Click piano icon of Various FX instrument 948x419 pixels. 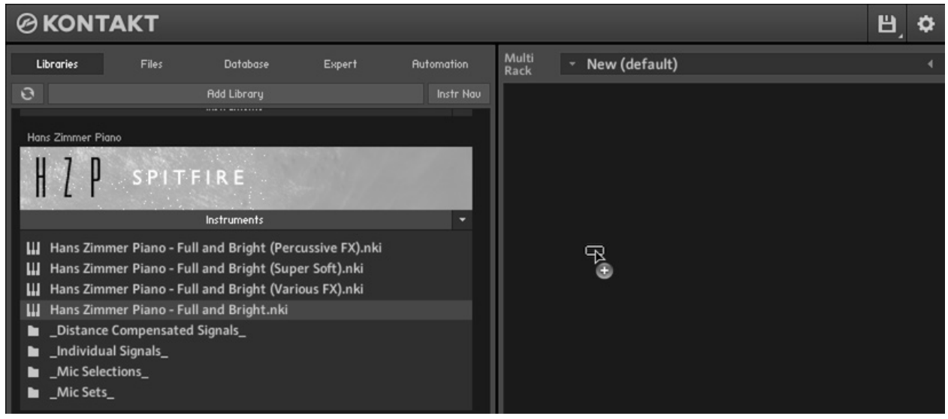tap(33, 288)
